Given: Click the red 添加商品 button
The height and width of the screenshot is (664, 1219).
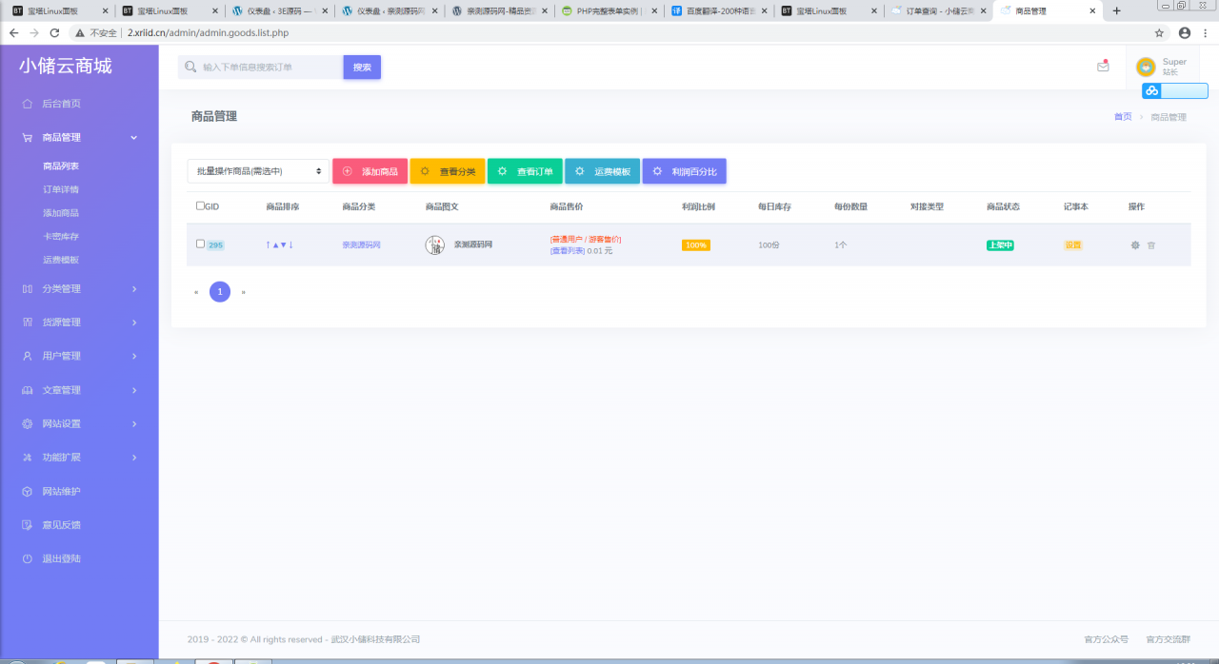Looking at the screenshot, I should point(370,171).
